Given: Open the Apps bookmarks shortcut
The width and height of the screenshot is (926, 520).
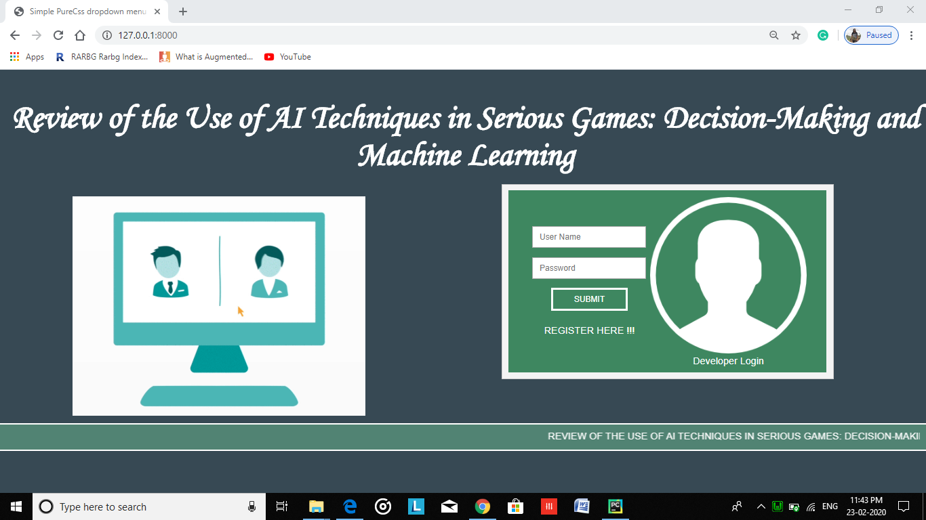Looking at the screenshot, I should 27,57.
